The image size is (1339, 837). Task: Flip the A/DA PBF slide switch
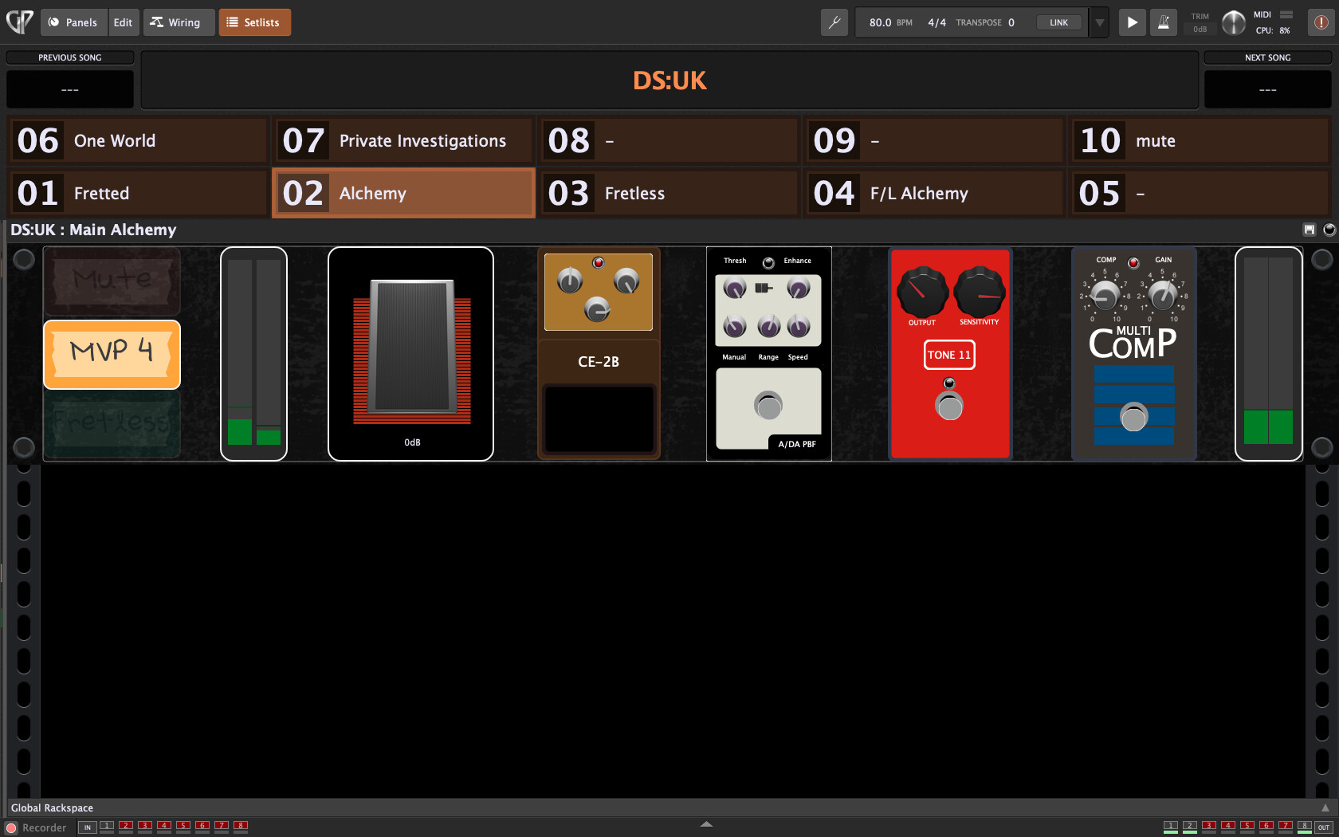click(764, 288)
